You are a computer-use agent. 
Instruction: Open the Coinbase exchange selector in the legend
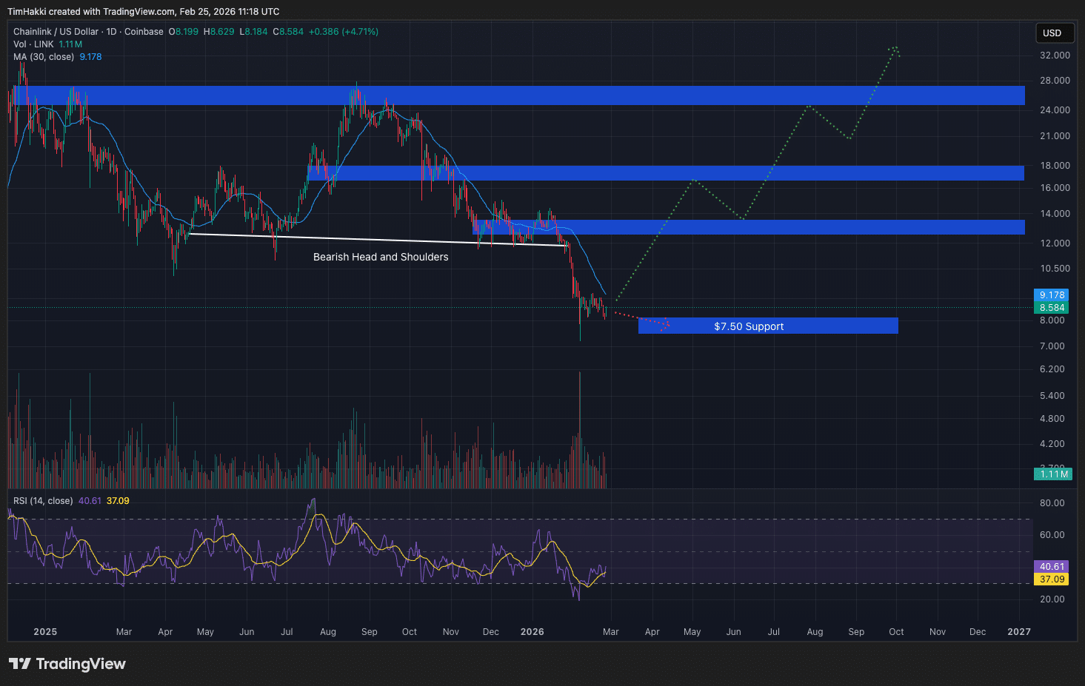click(144, 32)
